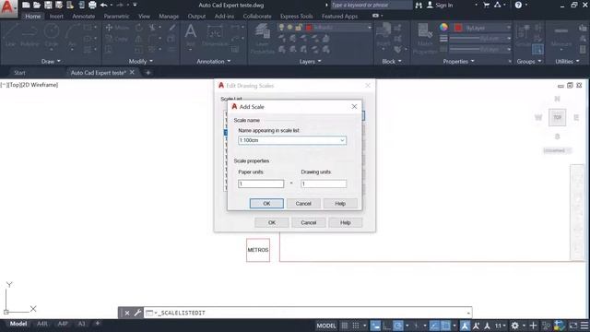Open Layer Properties tool
The height and width of the screenshot is (332, 590).
pyautogui.click(x=262, y=39)
